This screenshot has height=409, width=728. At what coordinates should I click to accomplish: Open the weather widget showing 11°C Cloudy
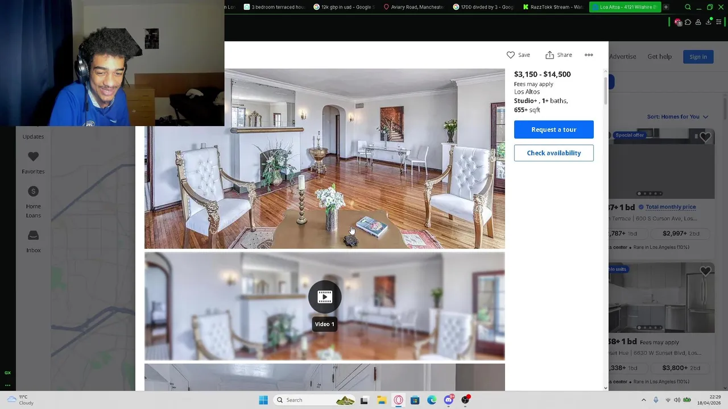point(21,400)
